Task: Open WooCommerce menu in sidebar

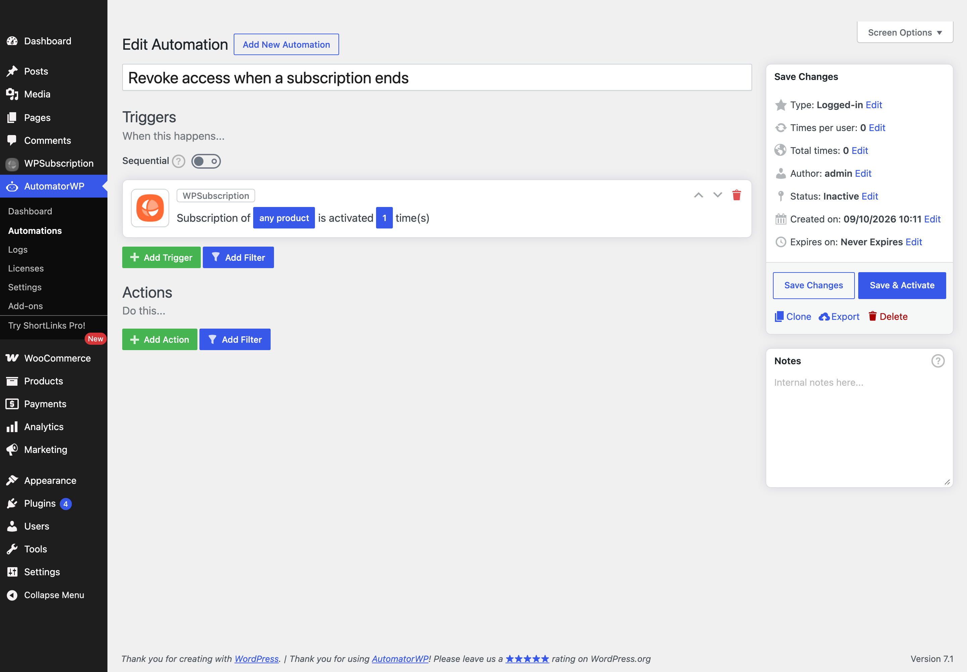Action: click(x=53, y=358)
